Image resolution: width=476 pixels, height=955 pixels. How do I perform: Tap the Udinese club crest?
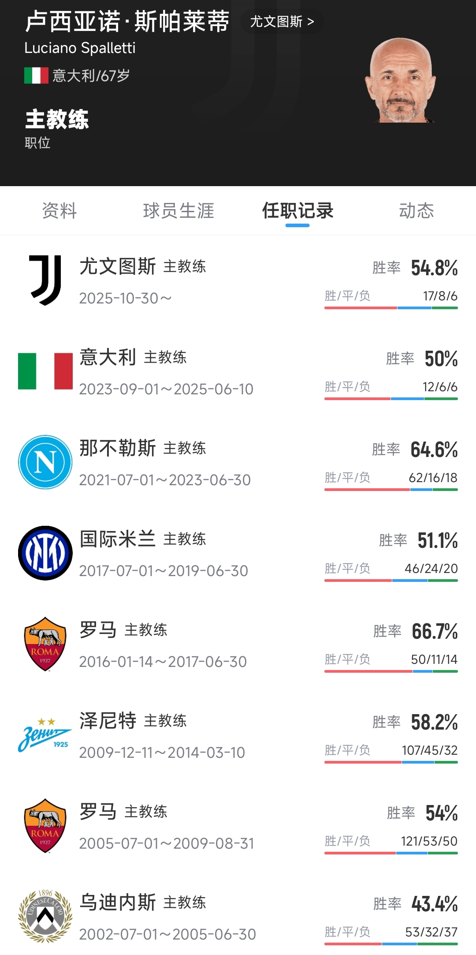click(45, 917)
